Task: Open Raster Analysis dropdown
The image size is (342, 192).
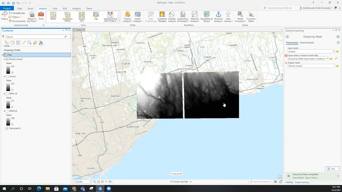Action: pyautogui.click(x=138, y=17)
